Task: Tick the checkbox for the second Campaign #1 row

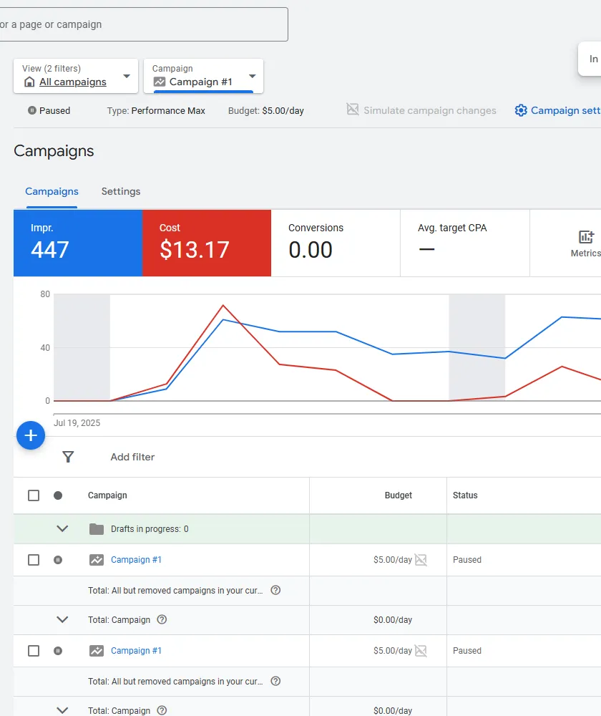Action: click(34, 651)
